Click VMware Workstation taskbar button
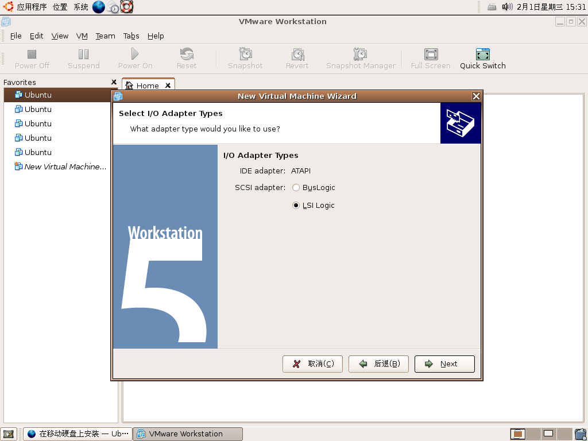The width and height of the screenshot is (588, 441). pyautogui.click(x=188, y=434)
